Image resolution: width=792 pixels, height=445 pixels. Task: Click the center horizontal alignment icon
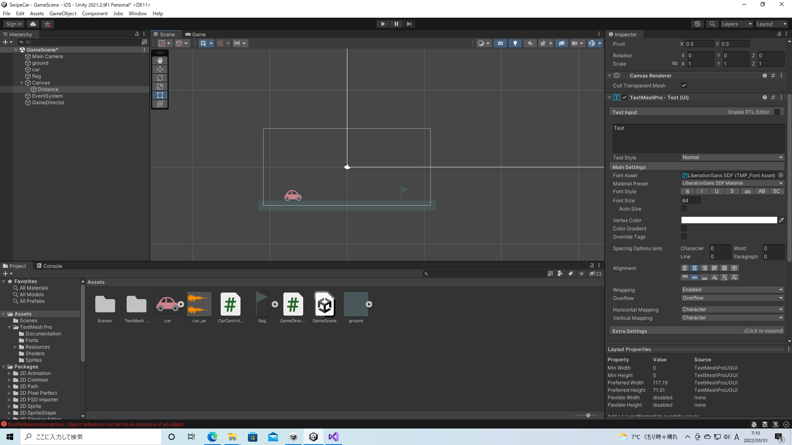point(695,268)
